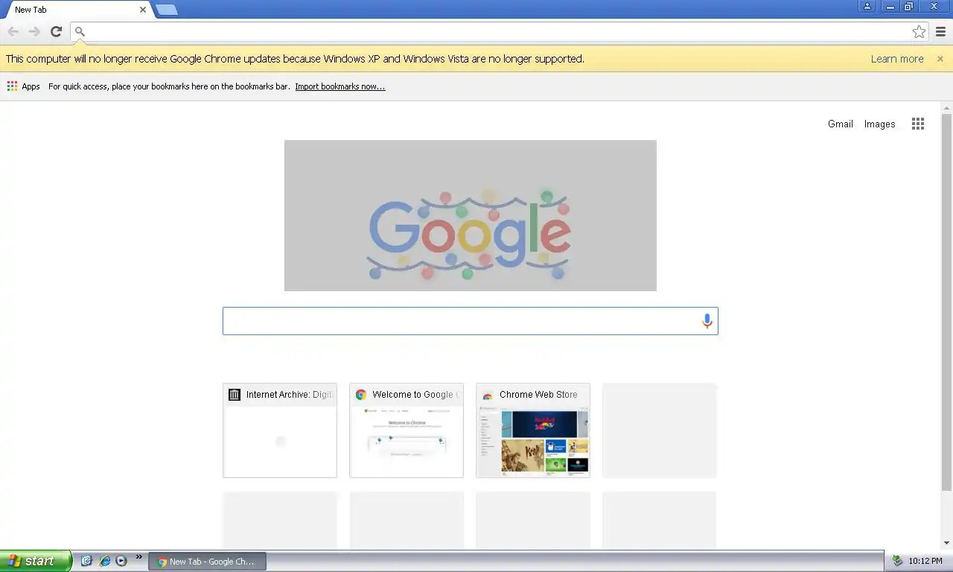Open the Chrome hamburger menu
This screenshot has width=953, height=572.
pyautogui.click(x=940, y=31)
